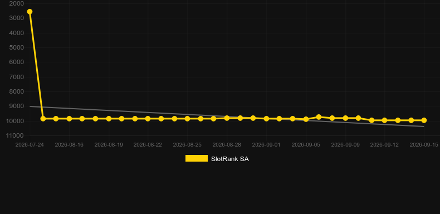This screenshot has height=214, width=440.
Task: Click the 2026-07-24 x-axis date label
Action: click(x=30, y=145)
